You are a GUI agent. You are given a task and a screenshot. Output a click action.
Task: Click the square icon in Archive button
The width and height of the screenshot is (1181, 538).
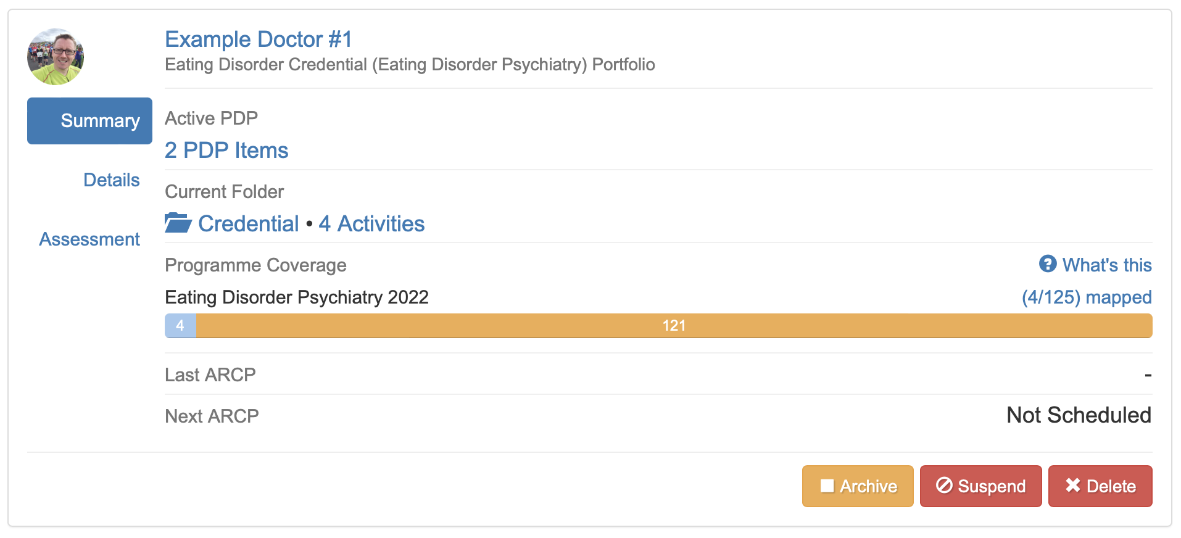827,486
